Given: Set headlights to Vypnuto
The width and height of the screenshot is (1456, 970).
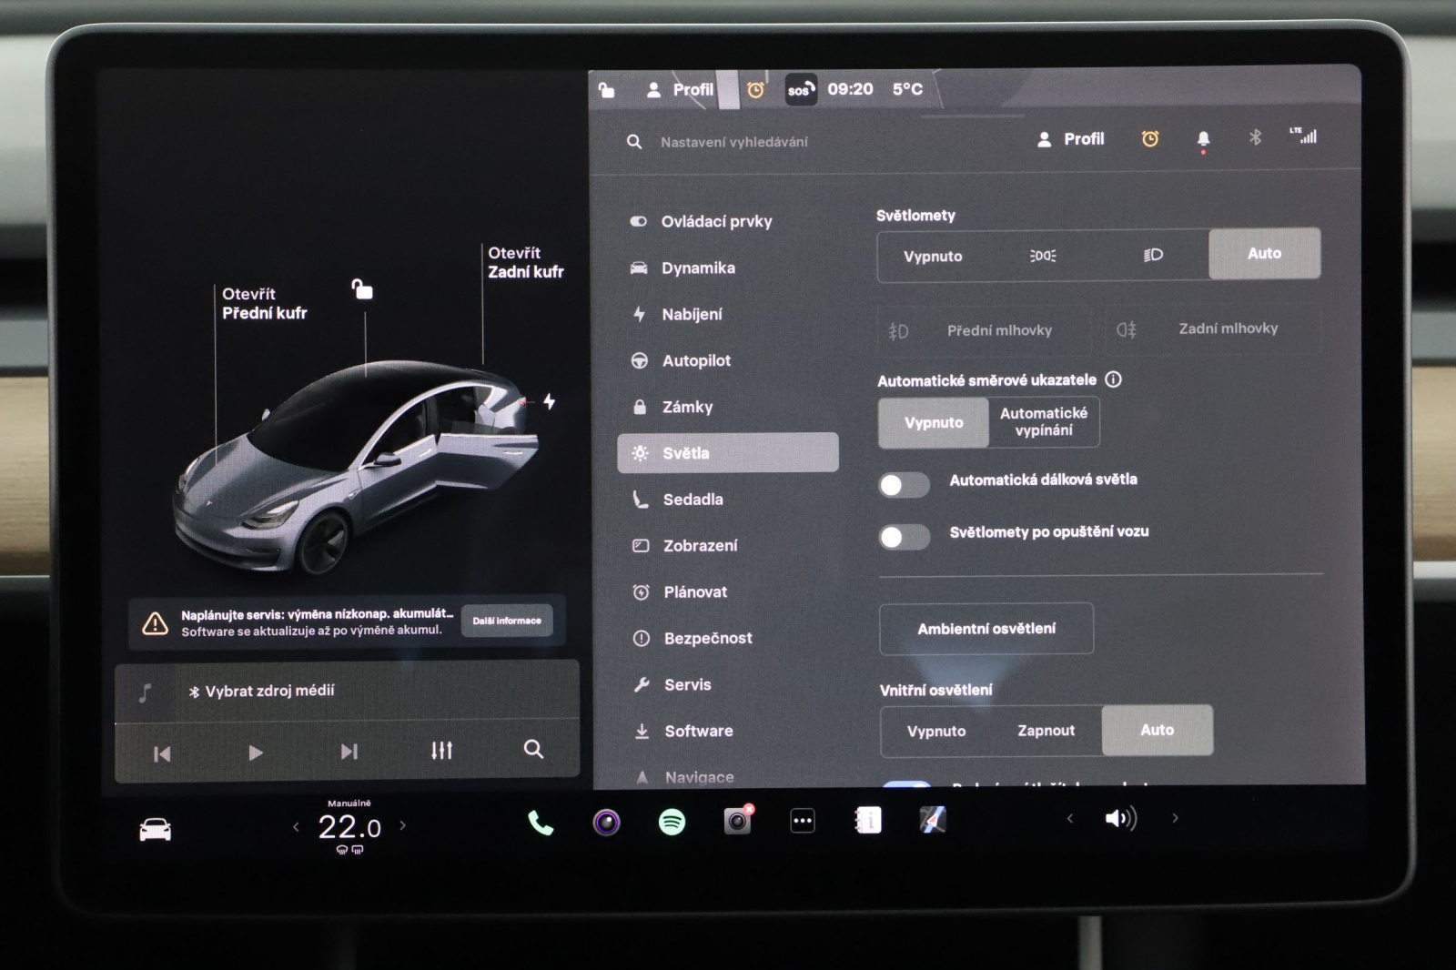Looking at the screenshot, I should (933, 257).
